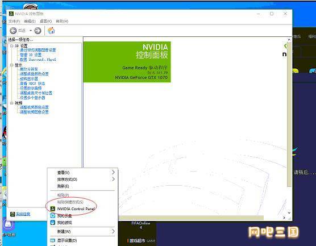This screenshot has height=246, width=316.
Task: Open 查看 HDCP 状态 task
Action: tap(32, 84)
